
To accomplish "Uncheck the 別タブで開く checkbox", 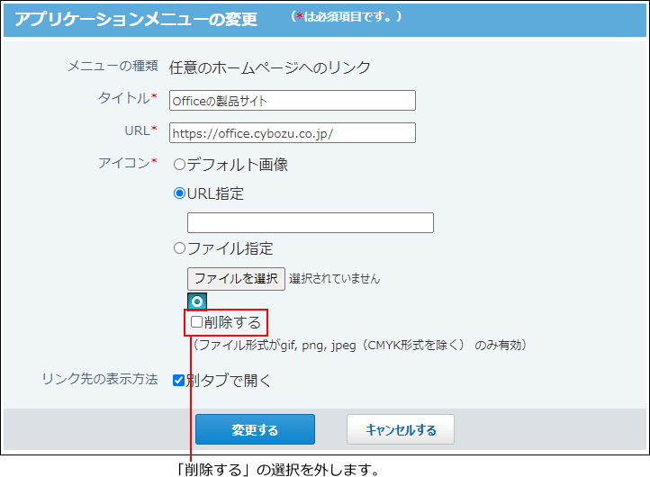I will coord(178,380).
